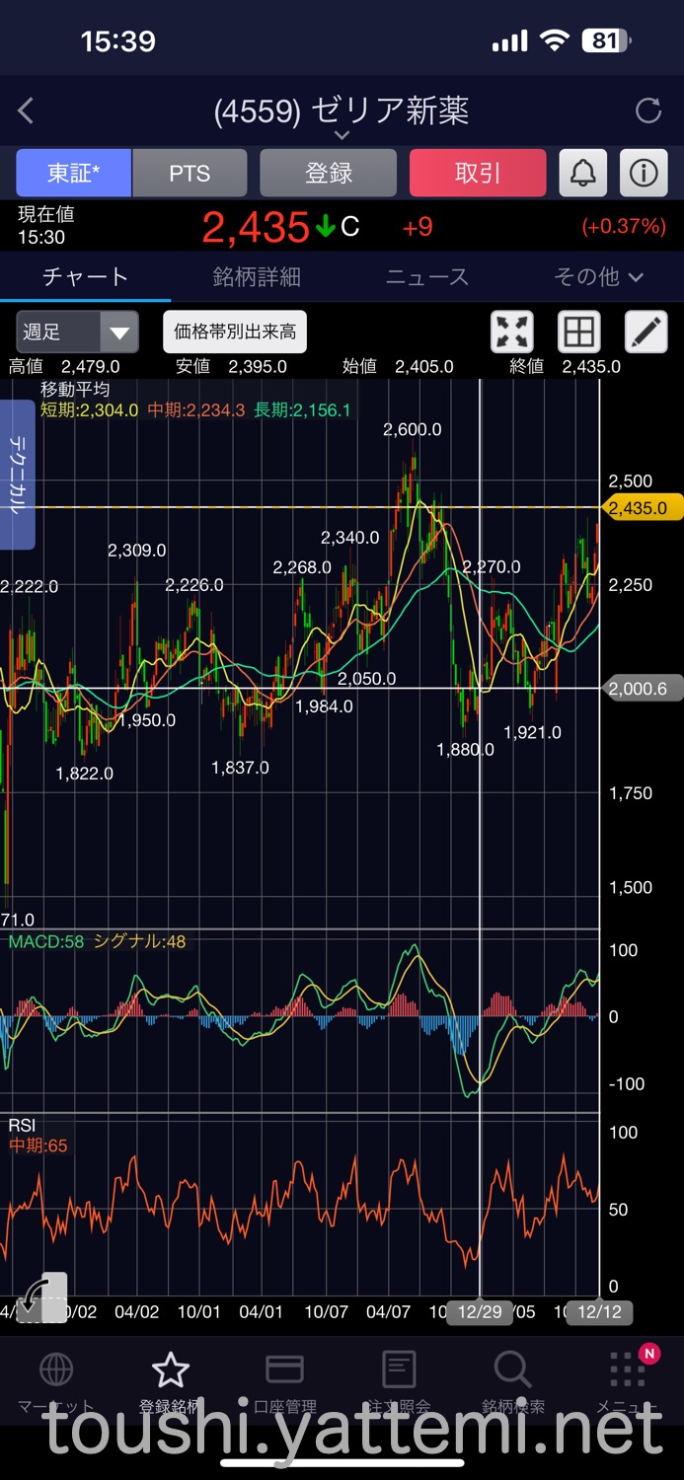Viewport: 684px width, 1480px height.
Task: Open the stock info icon
Action: click(644, 174)
